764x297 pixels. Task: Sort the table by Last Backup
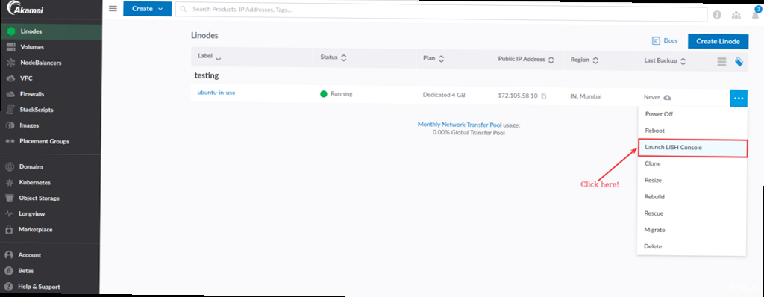pyautogui.click(x=665, y=61)
